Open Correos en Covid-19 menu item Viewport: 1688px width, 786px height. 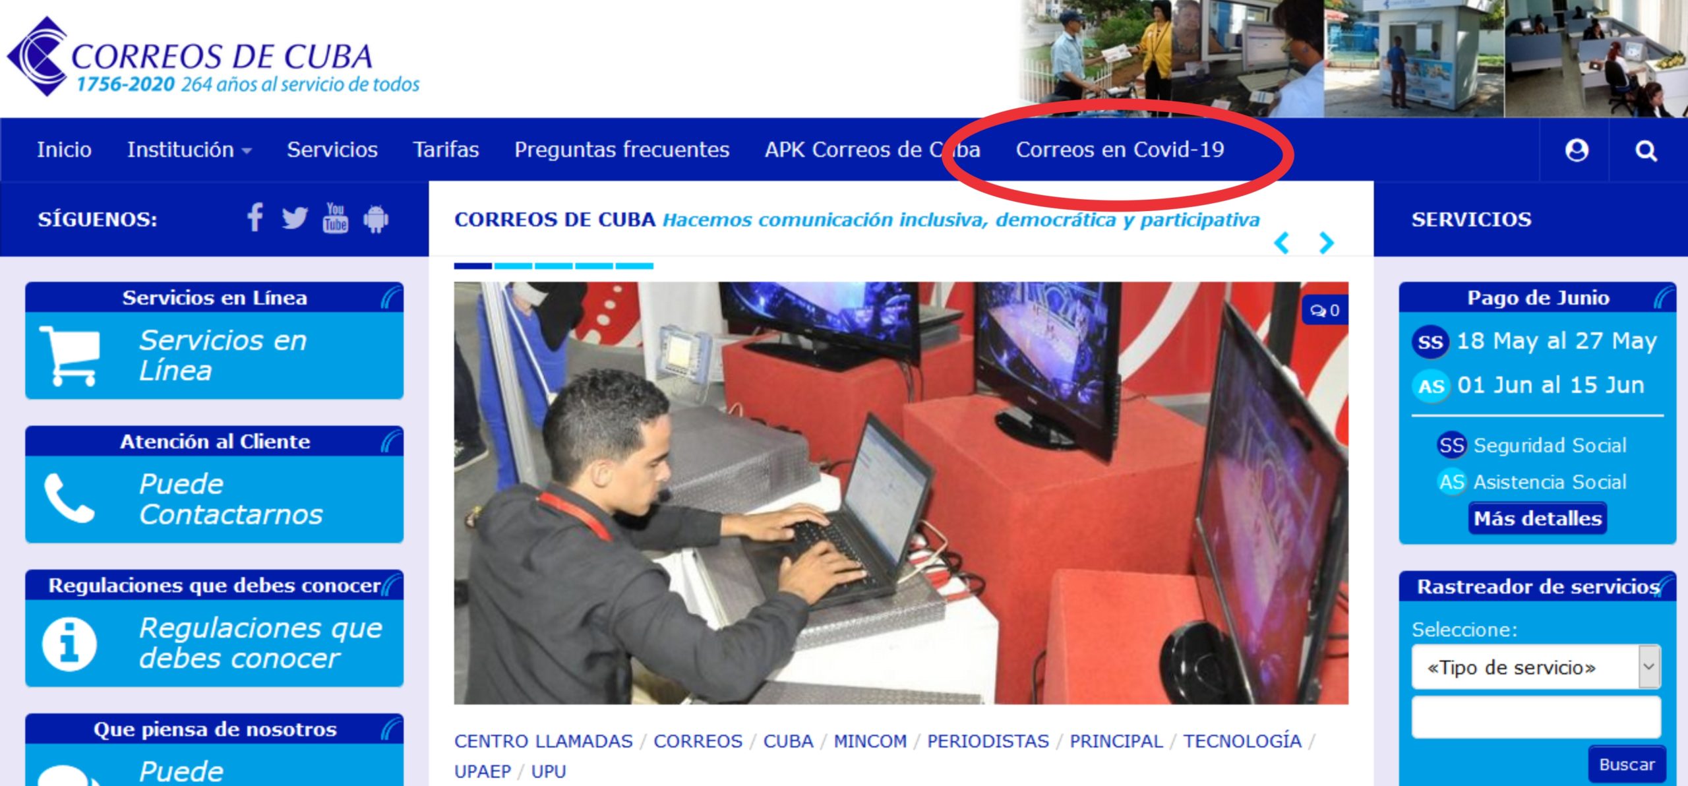click(x=1120, y=150)
